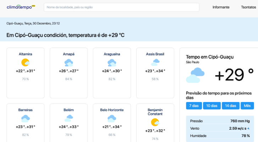
Task: Click Belém's cloud icon
Action: pyautogui.click(x=68, y=119)
